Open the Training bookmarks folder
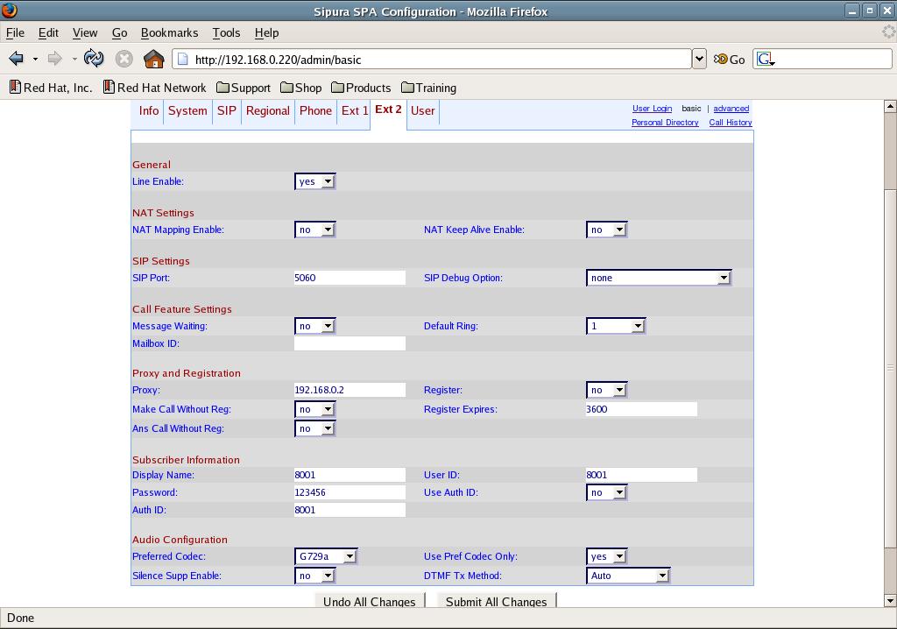The height and width of the screenshot is (629, 897). pyautogui.click(x=428, y=88)
